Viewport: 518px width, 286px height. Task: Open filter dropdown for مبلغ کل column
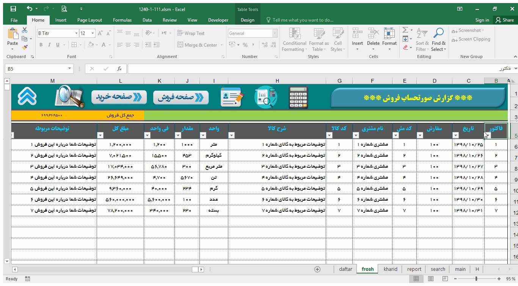pos(100,135)
